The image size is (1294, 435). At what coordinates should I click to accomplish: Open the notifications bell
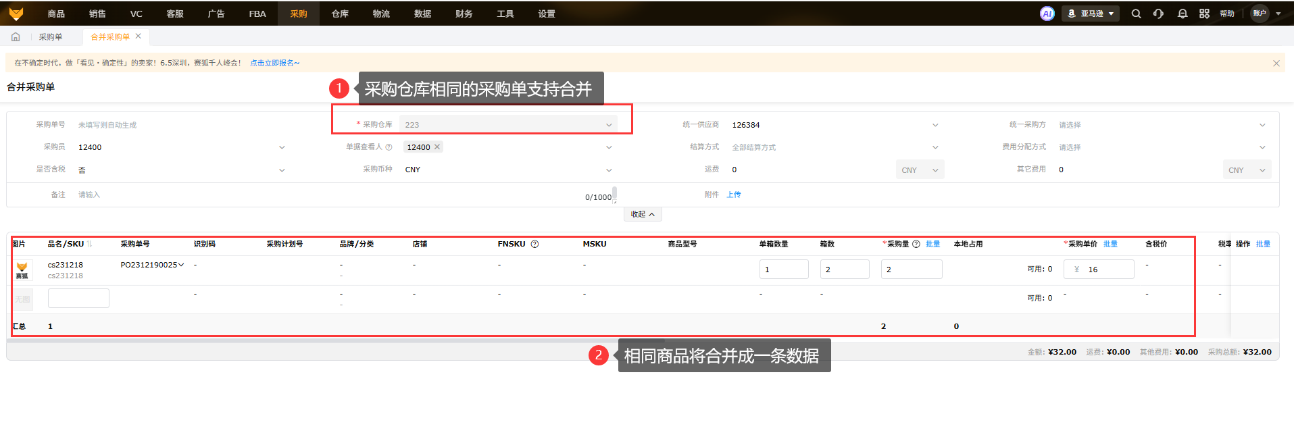1182,14
